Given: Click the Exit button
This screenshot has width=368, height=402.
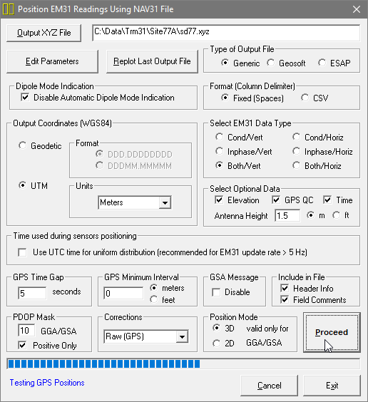Looking at the screenshot, I should coord(332,386).
